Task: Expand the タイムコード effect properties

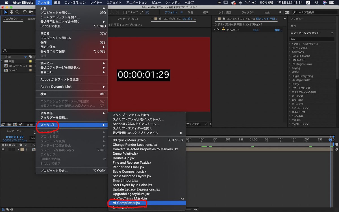Action: click(x=214, y=29)
